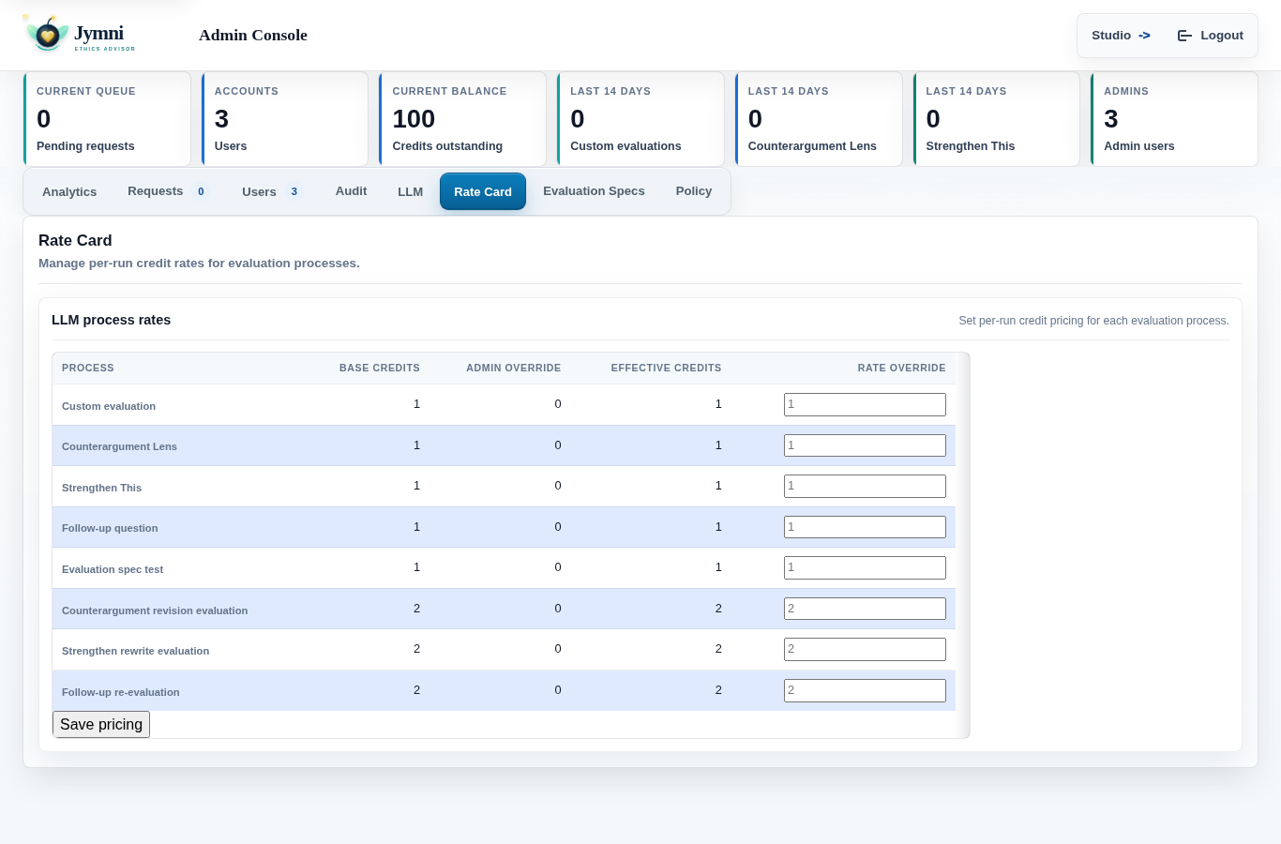Image resolution: width=1281 pixels, height=844 pixels.
Task: Click the ADMIN OVERRIDE column header
Action: 514,368
